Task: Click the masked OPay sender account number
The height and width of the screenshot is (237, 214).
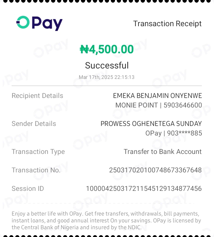Action: click(174, 133)
